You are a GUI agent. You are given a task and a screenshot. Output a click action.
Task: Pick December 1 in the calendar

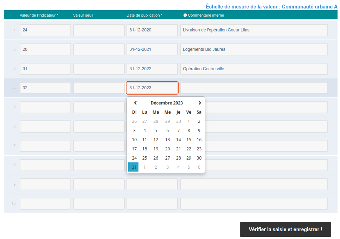188,121
